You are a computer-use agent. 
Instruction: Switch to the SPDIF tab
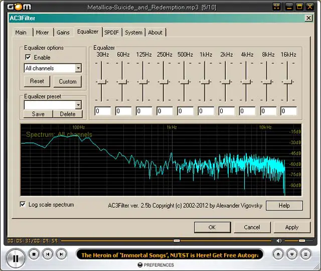point(111,33)
